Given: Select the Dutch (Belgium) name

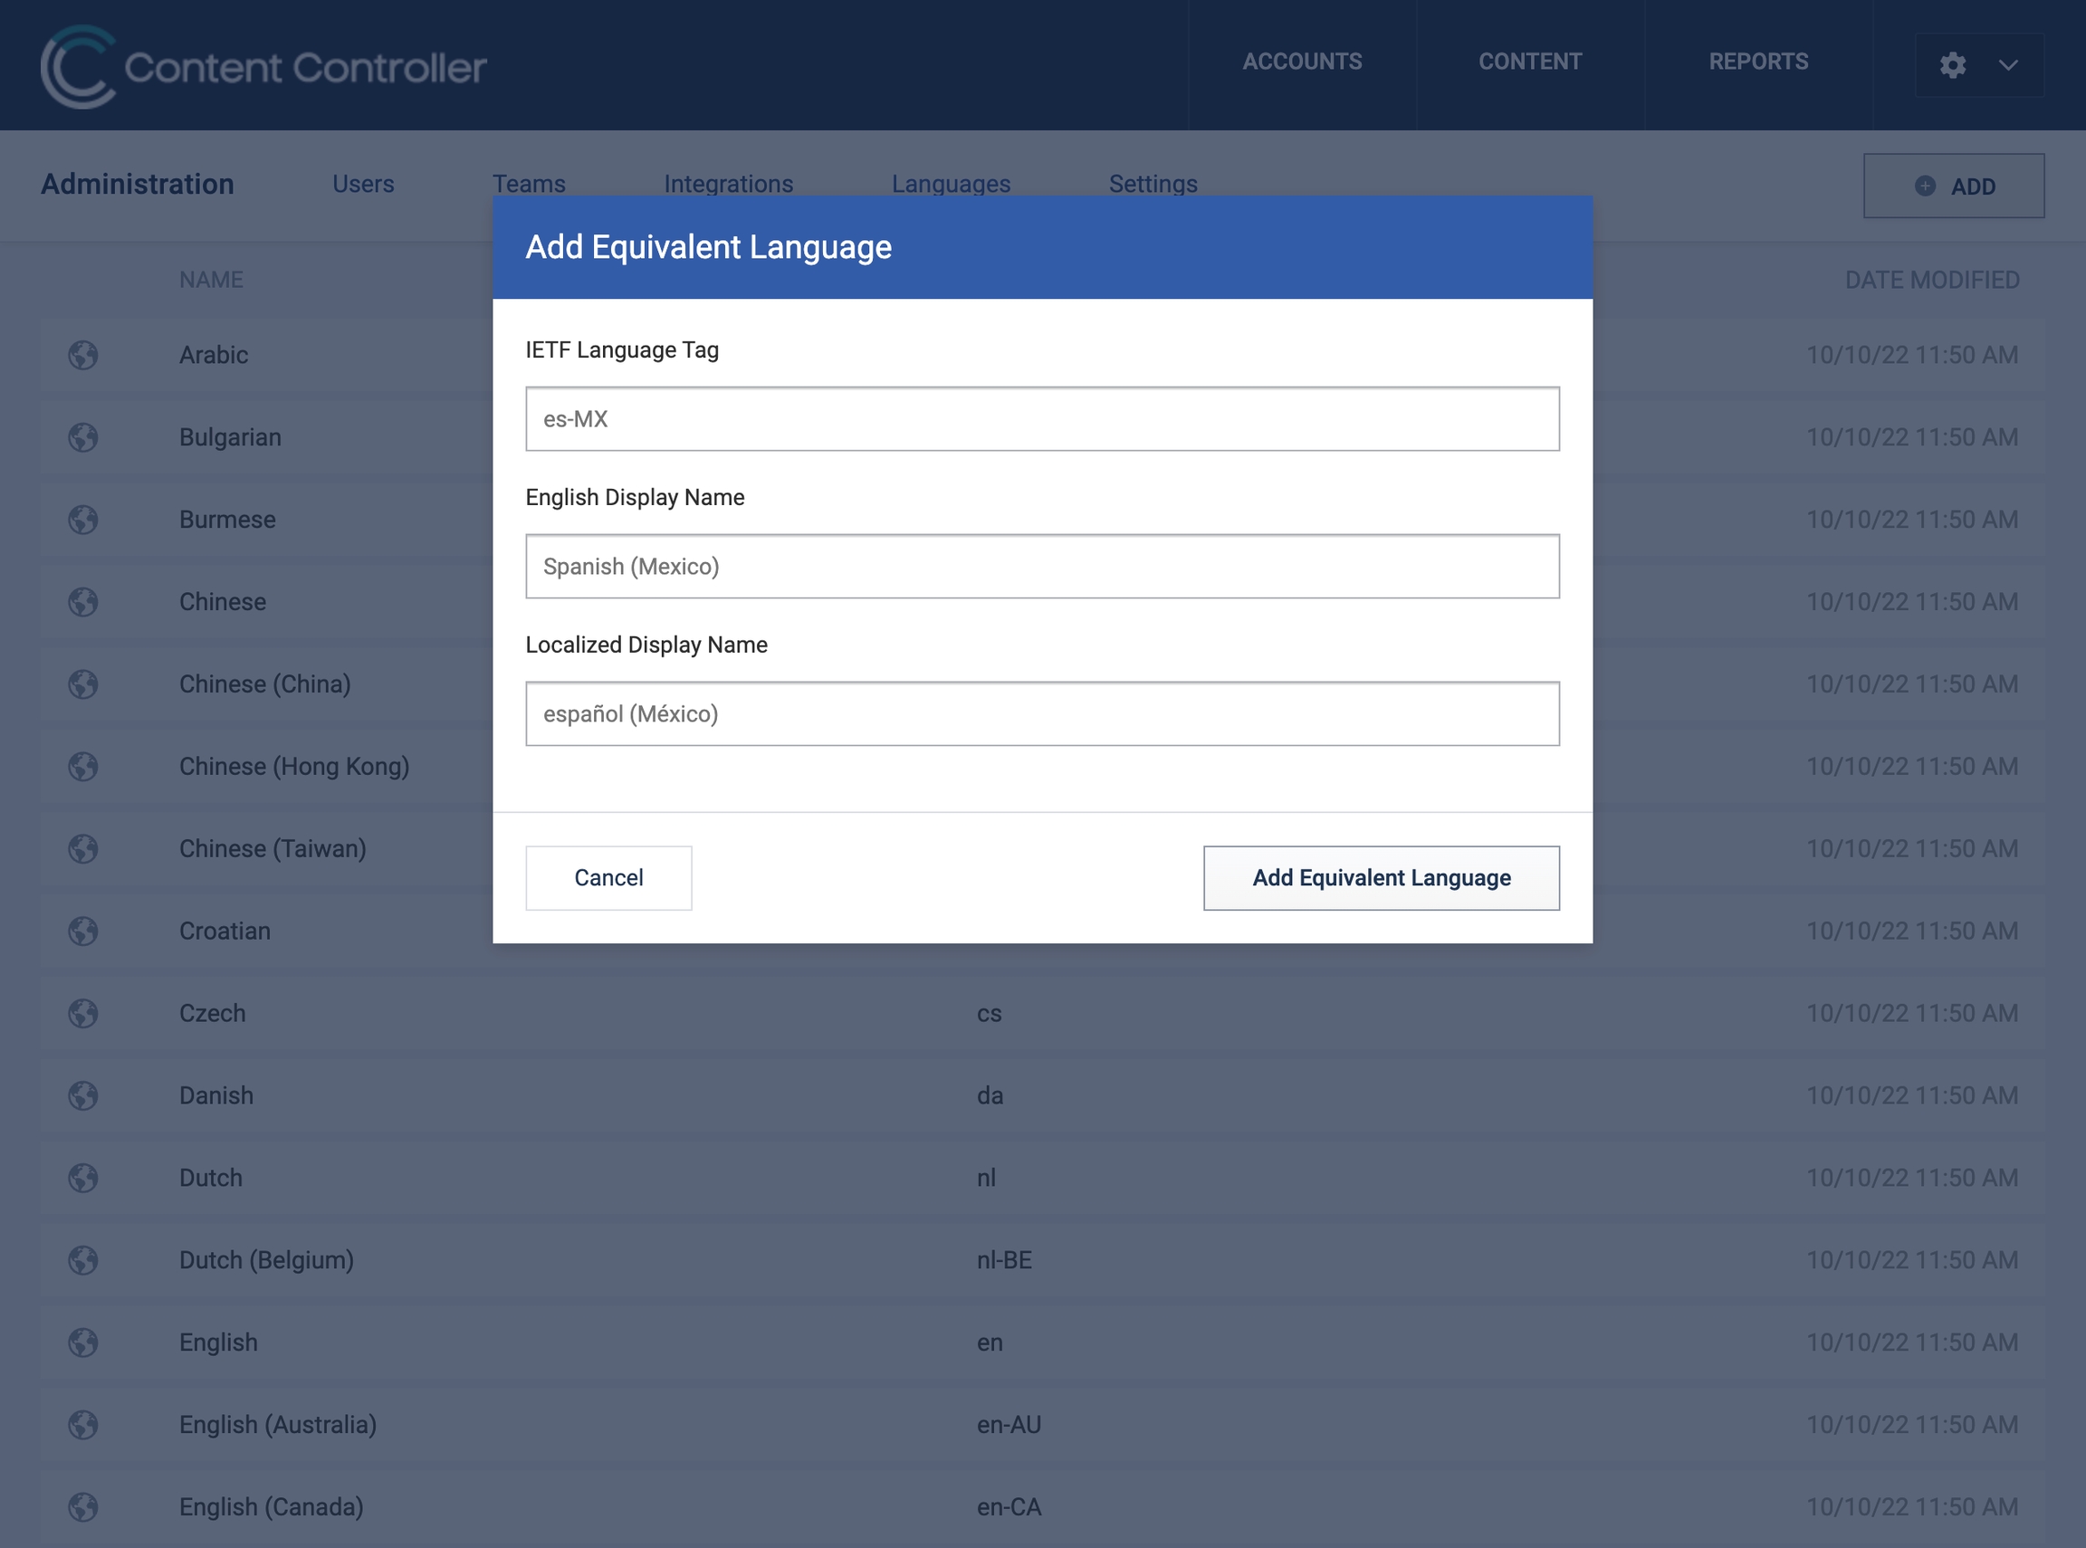Looking at the screenshot, I should pos(267,1260).
